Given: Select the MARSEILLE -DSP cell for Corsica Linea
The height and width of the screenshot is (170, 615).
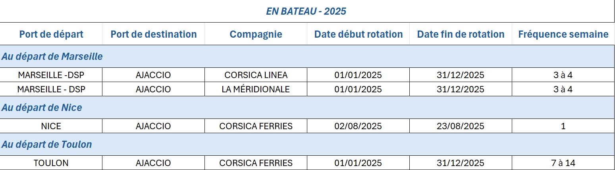Looking at the screenshot, I should 51,75.
